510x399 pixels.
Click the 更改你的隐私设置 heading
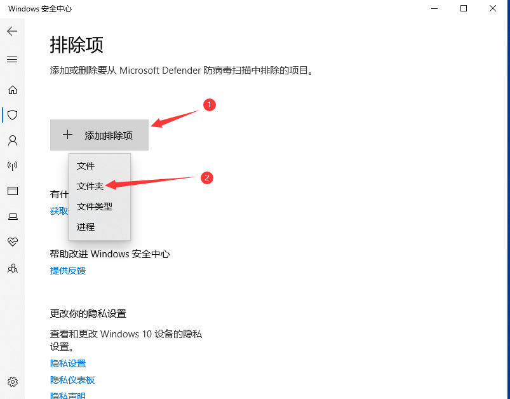tap(88, 314)
